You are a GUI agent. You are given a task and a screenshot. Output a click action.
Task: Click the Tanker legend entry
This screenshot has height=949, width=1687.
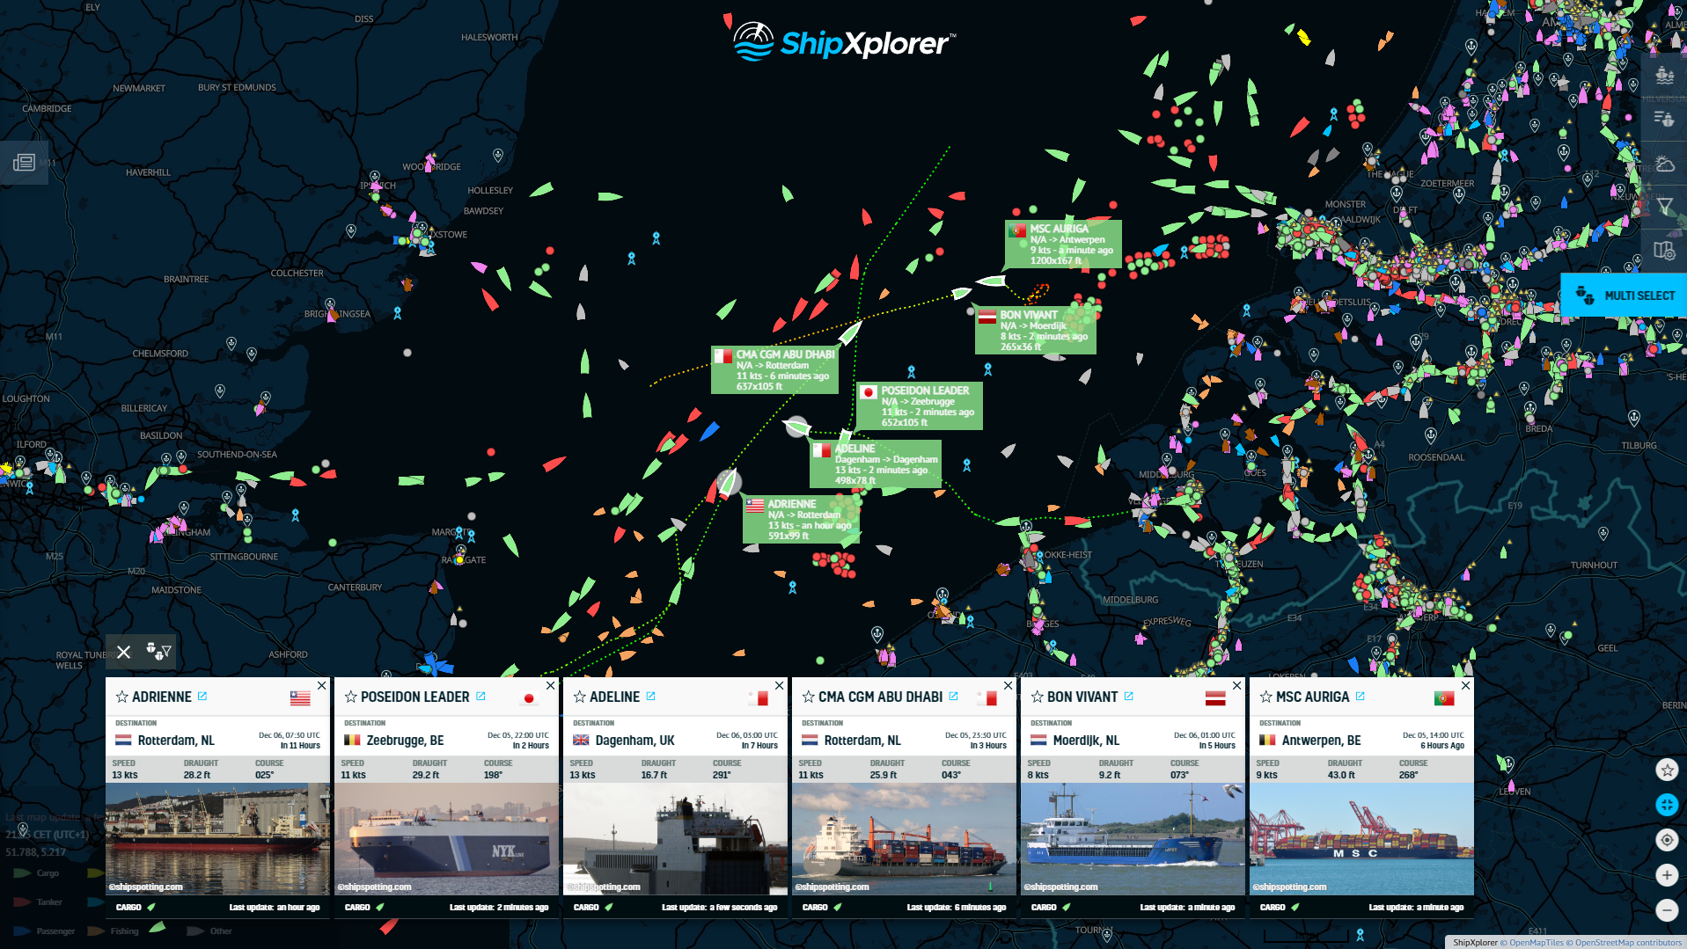coord(38,902)
